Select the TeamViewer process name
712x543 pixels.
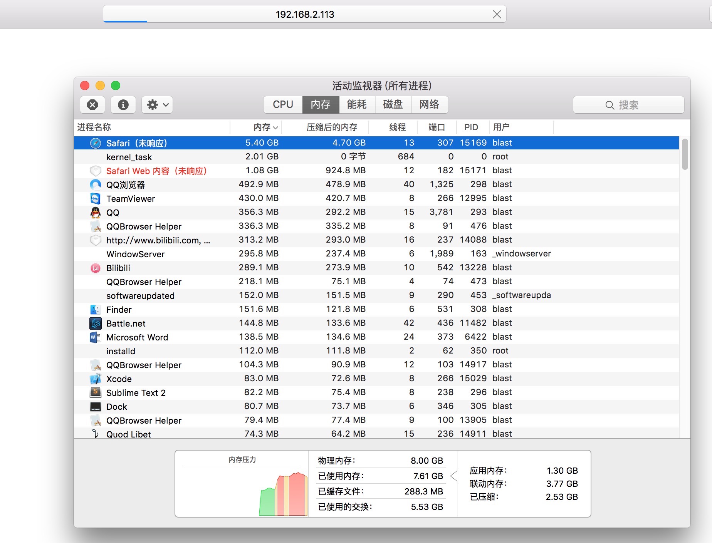(131, 199)
